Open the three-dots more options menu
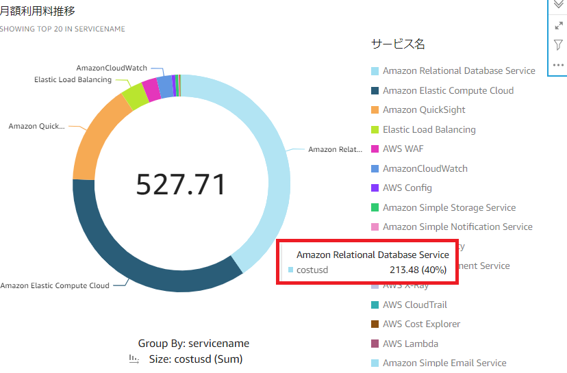567x373 pixels. (x=558, y=65)
